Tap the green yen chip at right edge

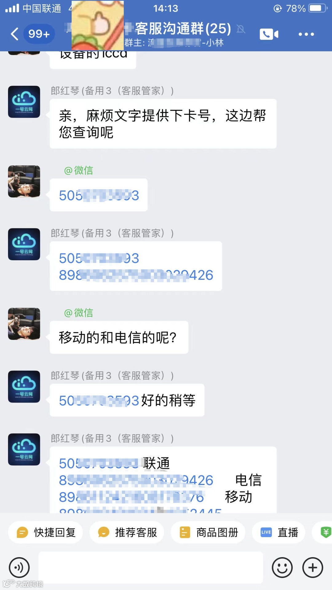[x=323, y=532]
